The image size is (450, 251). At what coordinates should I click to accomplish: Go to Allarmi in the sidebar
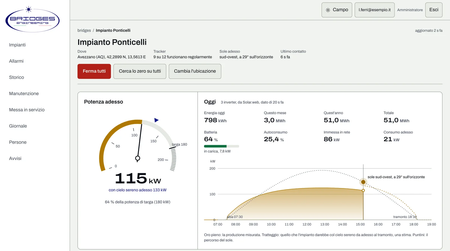pyautogui.click(x=16, y=61)
